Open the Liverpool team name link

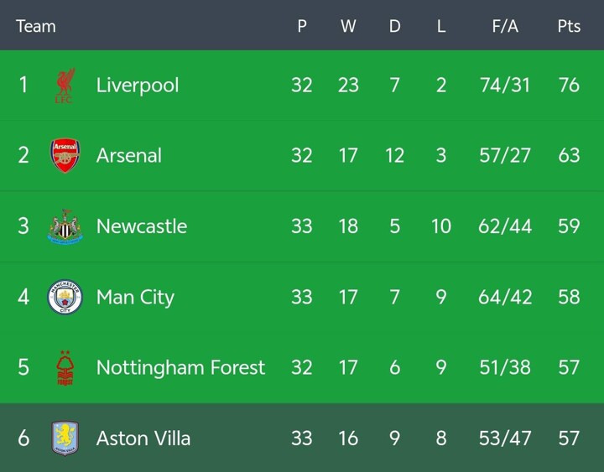tap(138, 85)
